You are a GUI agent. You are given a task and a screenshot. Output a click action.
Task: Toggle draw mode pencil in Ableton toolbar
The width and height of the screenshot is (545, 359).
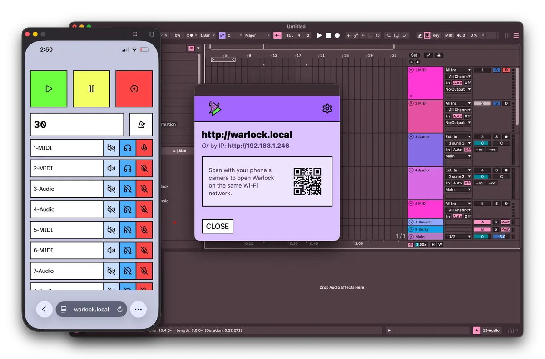click(420, 35)
